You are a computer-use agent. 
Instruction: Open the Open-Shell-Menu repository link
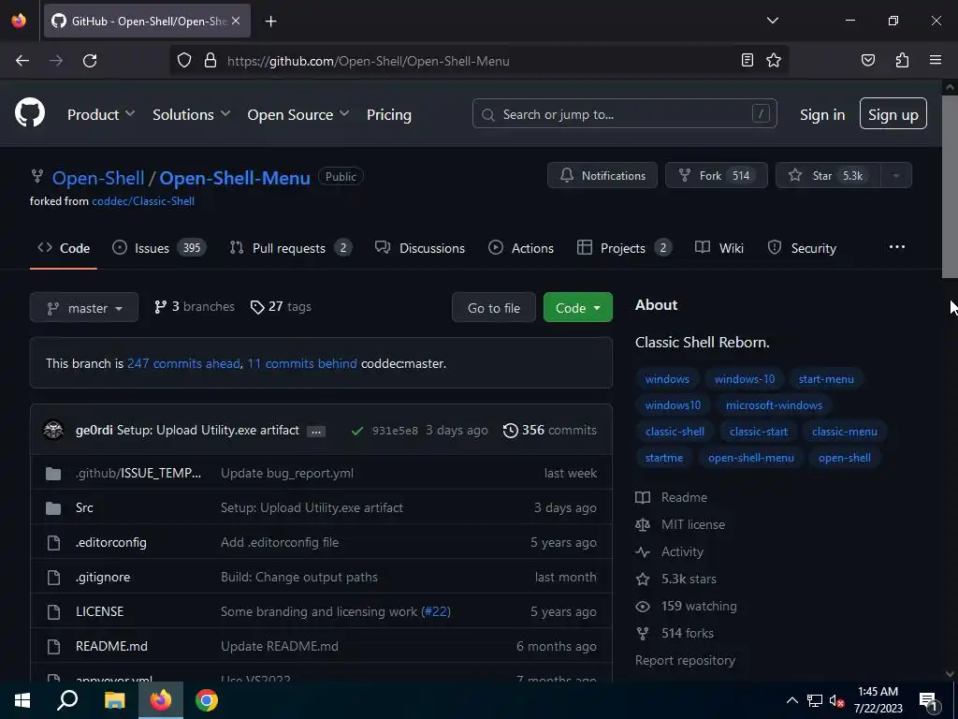[235, 178]
